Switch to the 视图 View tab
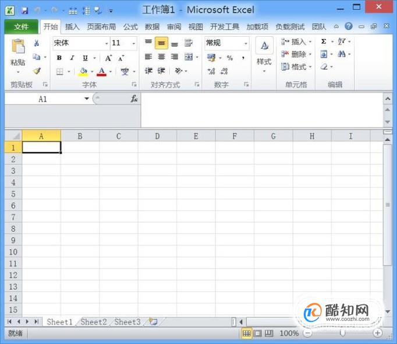Screen dimensions: 397x344 click(x=196, y=27)
